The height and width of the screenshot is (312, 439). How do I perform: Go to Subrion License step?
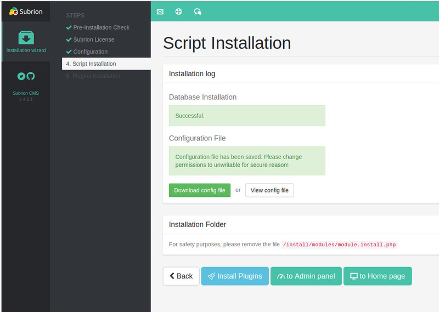click(94, 39)
